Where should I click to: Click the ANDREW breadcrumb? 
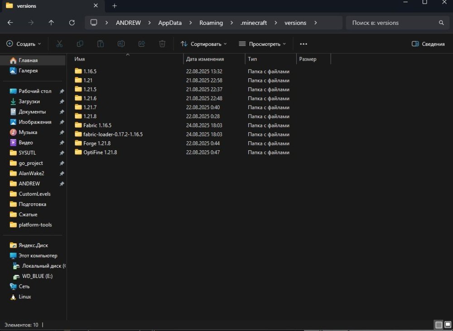click(x=128, y=23)
